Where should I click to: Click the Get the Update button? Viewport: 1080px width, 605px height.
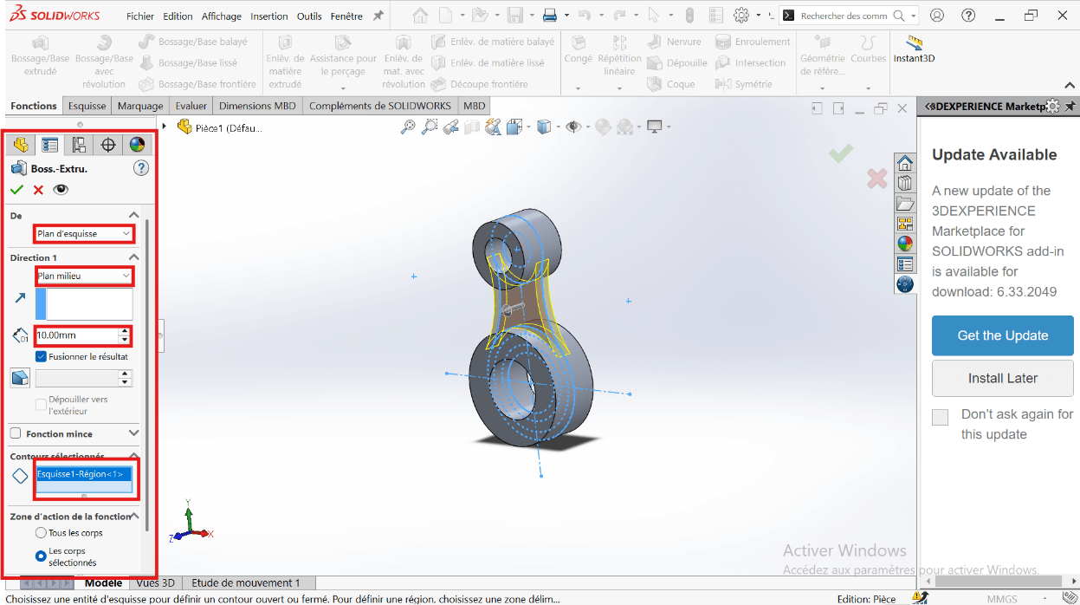pos(1002,335)
